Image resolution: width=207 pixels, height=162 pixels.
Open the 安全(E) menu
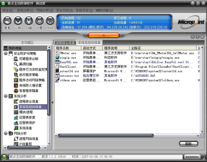pyautogui.click(x=8, y=10)
